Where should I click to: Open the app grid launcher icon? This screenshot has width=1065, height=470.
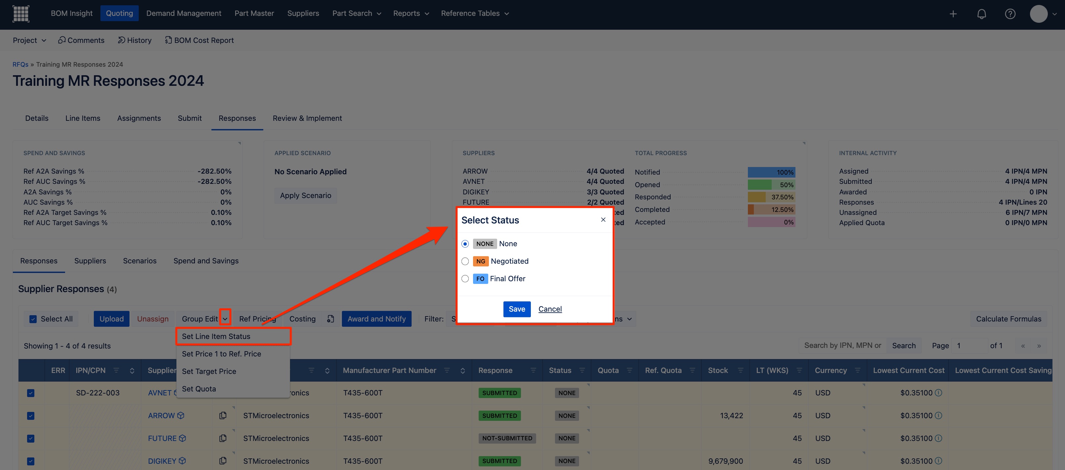click(21, 13)
